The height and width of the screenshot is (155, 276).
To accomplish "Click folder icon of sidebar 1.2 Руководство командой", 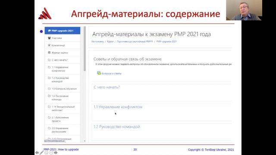I will tap(49, 78).
